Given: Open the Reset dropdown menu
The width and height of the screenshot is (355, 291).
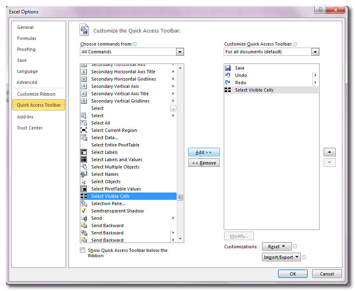Looking at the screenshot, I should point(277,246).
